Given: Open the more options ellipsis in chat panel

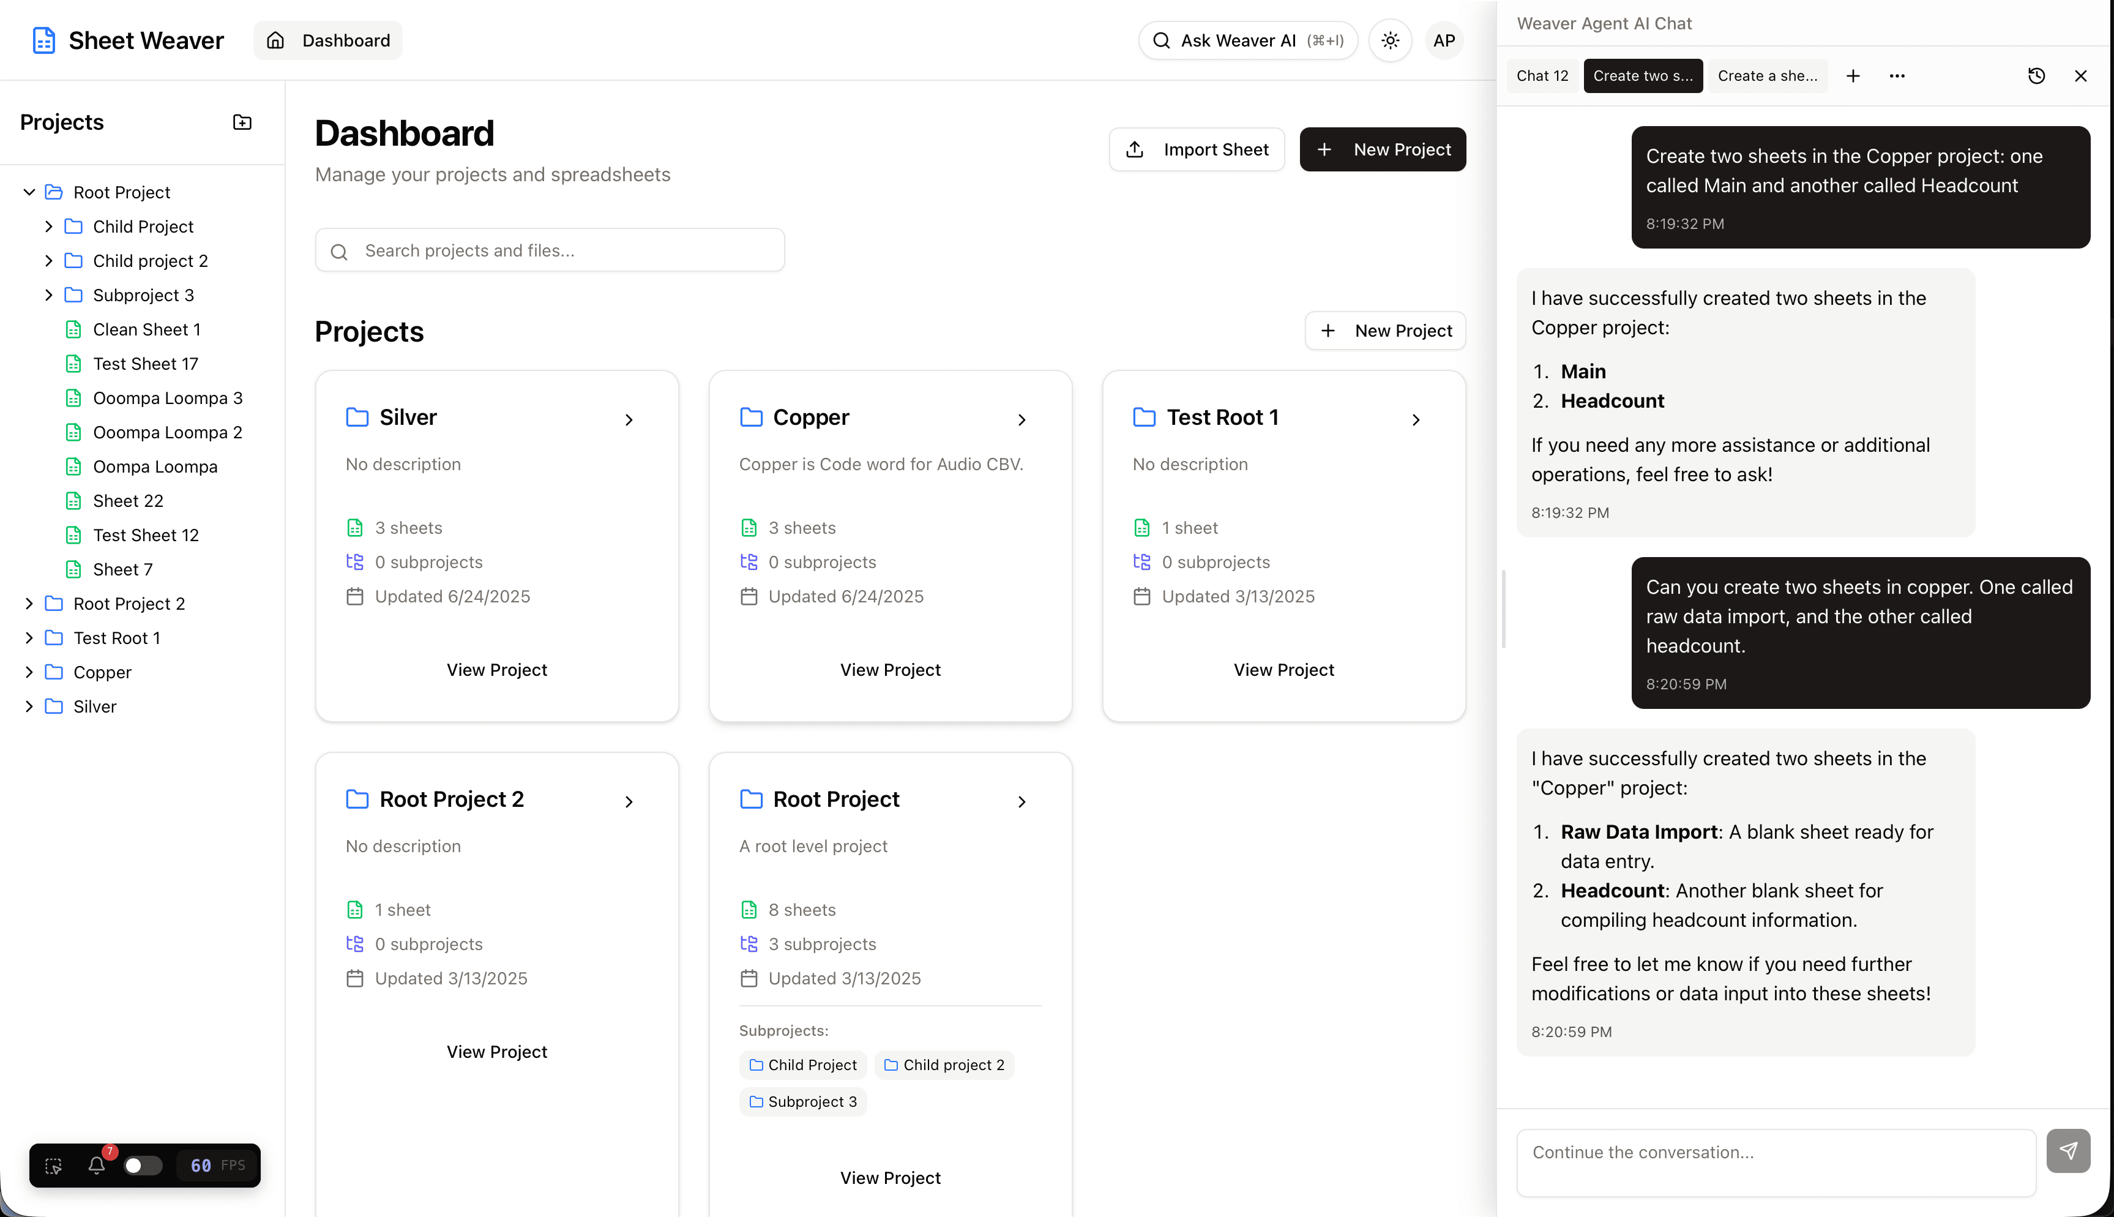Looking at the screenshot, I should tap(1897, 75).
